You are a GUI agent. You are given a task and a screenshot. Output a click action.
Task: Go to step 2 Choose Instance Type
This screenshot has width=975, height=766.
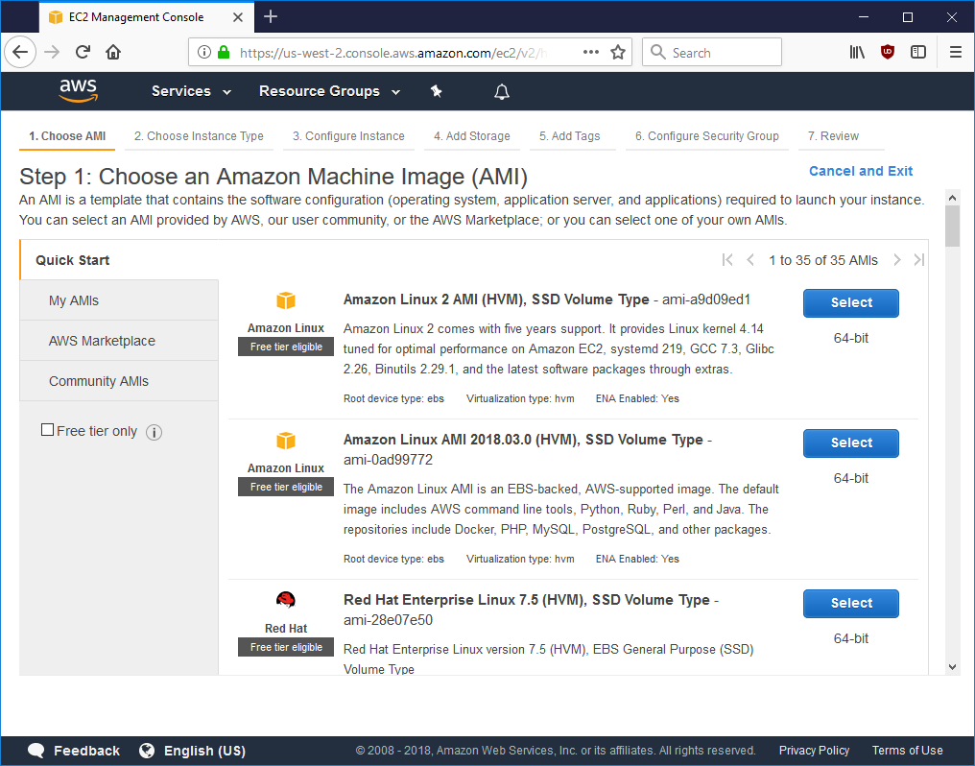coord(199,136)
